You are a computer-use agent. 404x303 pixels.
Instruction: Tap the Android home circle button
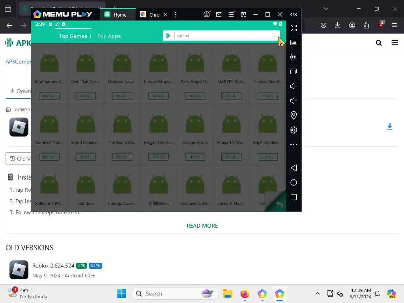(294, 183)
